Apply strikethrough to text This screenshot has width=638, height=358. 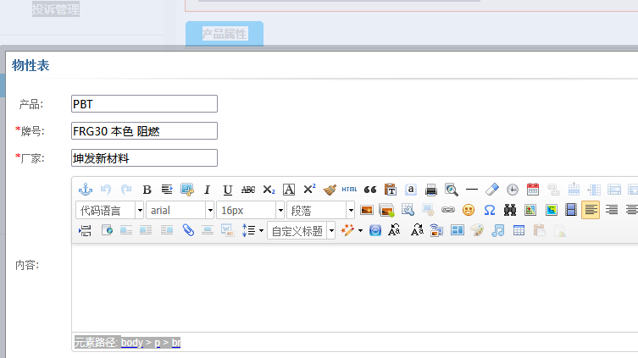click(248, 190)
